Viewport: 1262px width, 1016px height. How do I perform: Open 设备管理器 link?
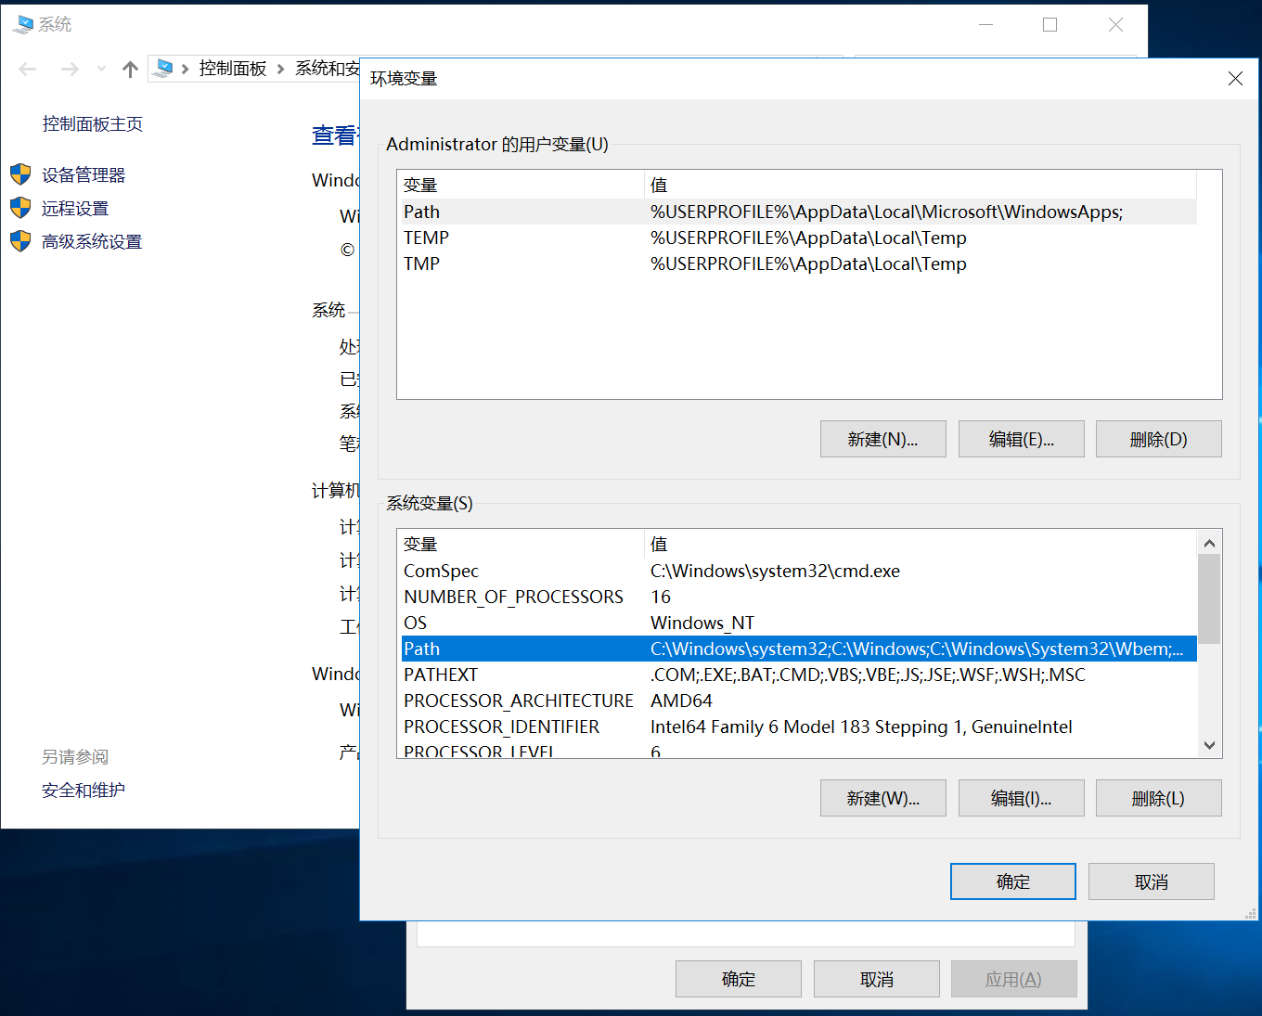pos(84,174)
